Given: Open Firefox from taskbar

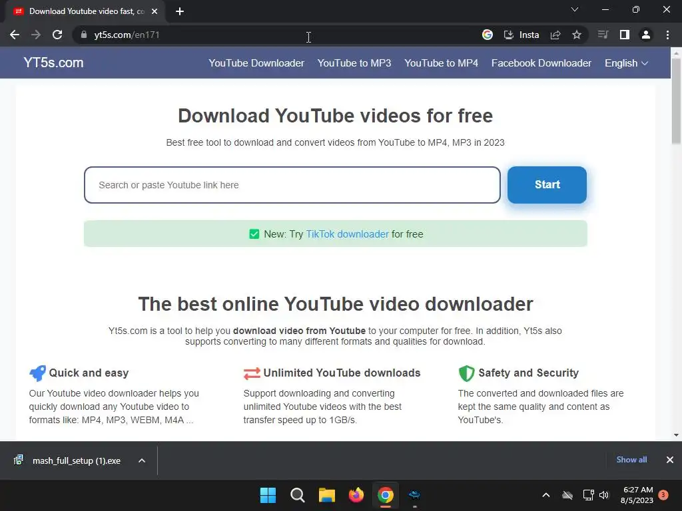Looking at the screenshot, I should click(x=356, y=495).
